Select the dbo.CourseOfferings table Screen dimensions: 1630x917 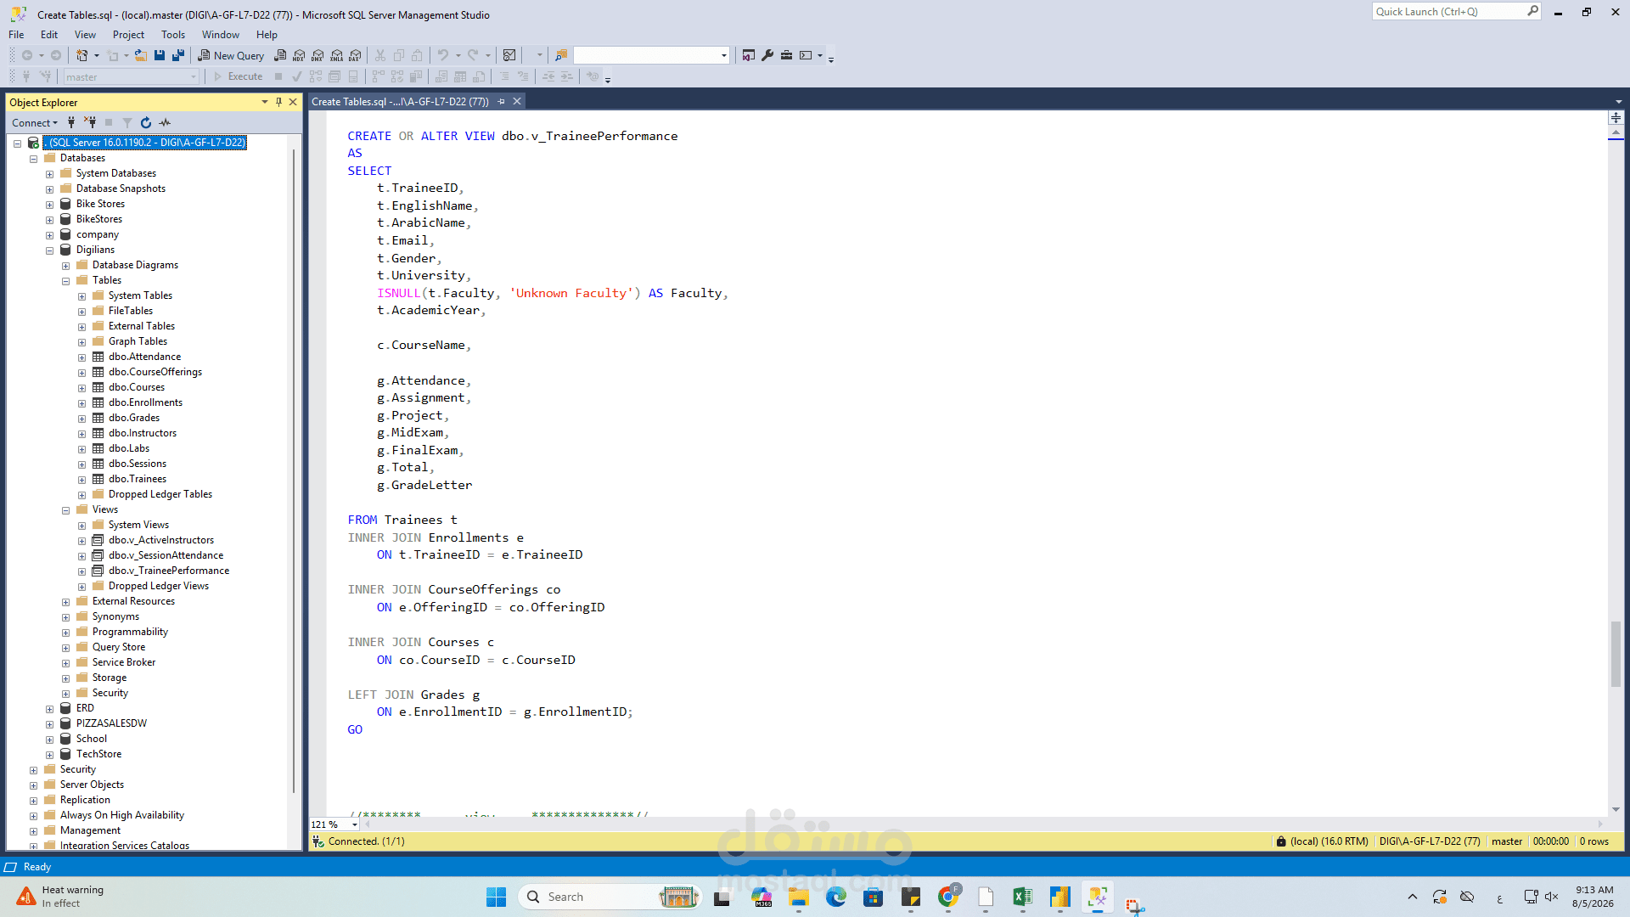tap(155, 372)
